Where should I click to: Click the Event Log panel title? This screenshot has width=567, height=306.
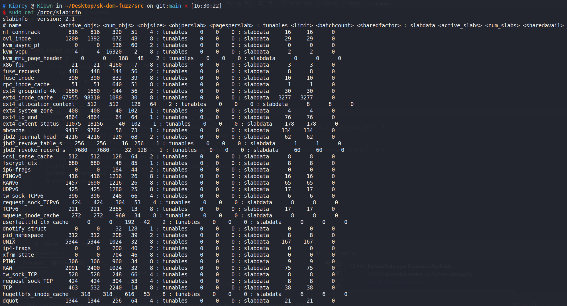pyautogui.click(x=346, y=253)
